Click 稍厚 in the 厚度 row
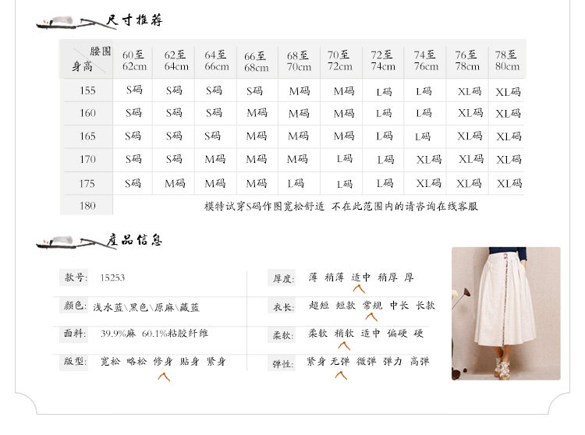The height and width of the screenshot is (435, 585). click(387, 278)
